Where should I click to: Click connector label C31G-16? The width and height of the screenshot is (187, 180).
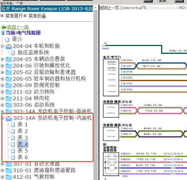[178, 171]
